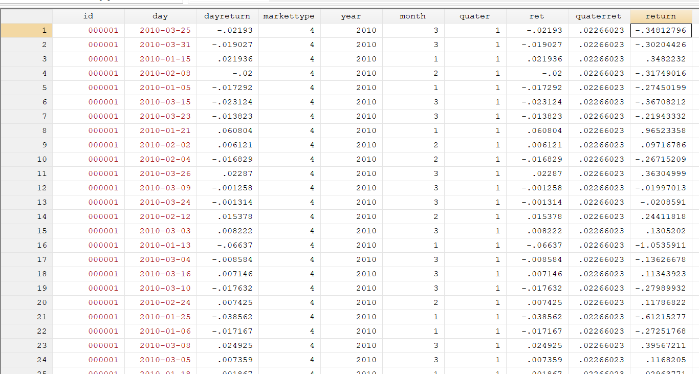Click the return value -.31749016
699x374 pixels.
point(661,73)
